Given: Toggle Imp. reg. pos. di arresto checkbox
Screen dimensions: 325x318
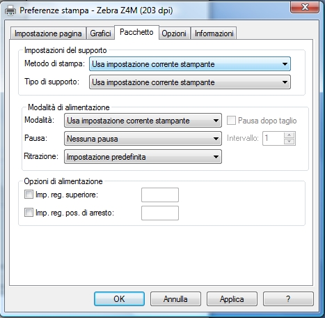Looking at the screenshot, I should (x=29, y=212).
